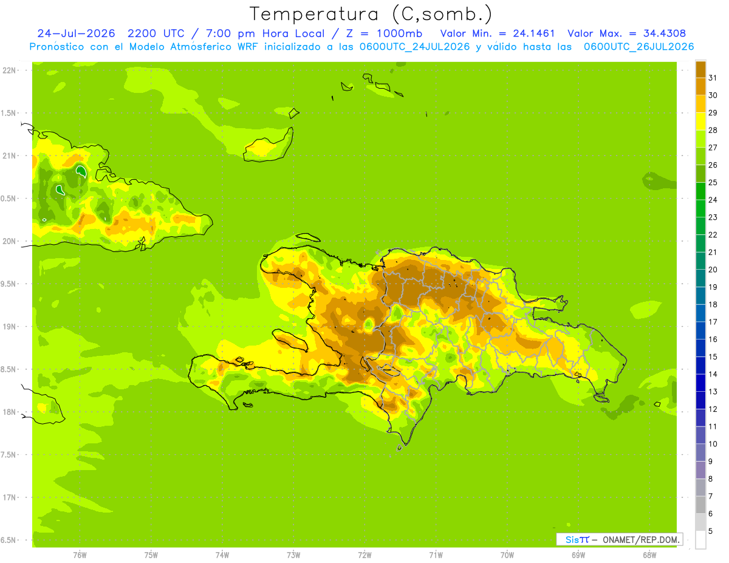The height and width of the screenshot is (563, 729).
Task: Select the '7:00 pm Hora Local' text
Action: pyautogui.click(x=265, y=33)
